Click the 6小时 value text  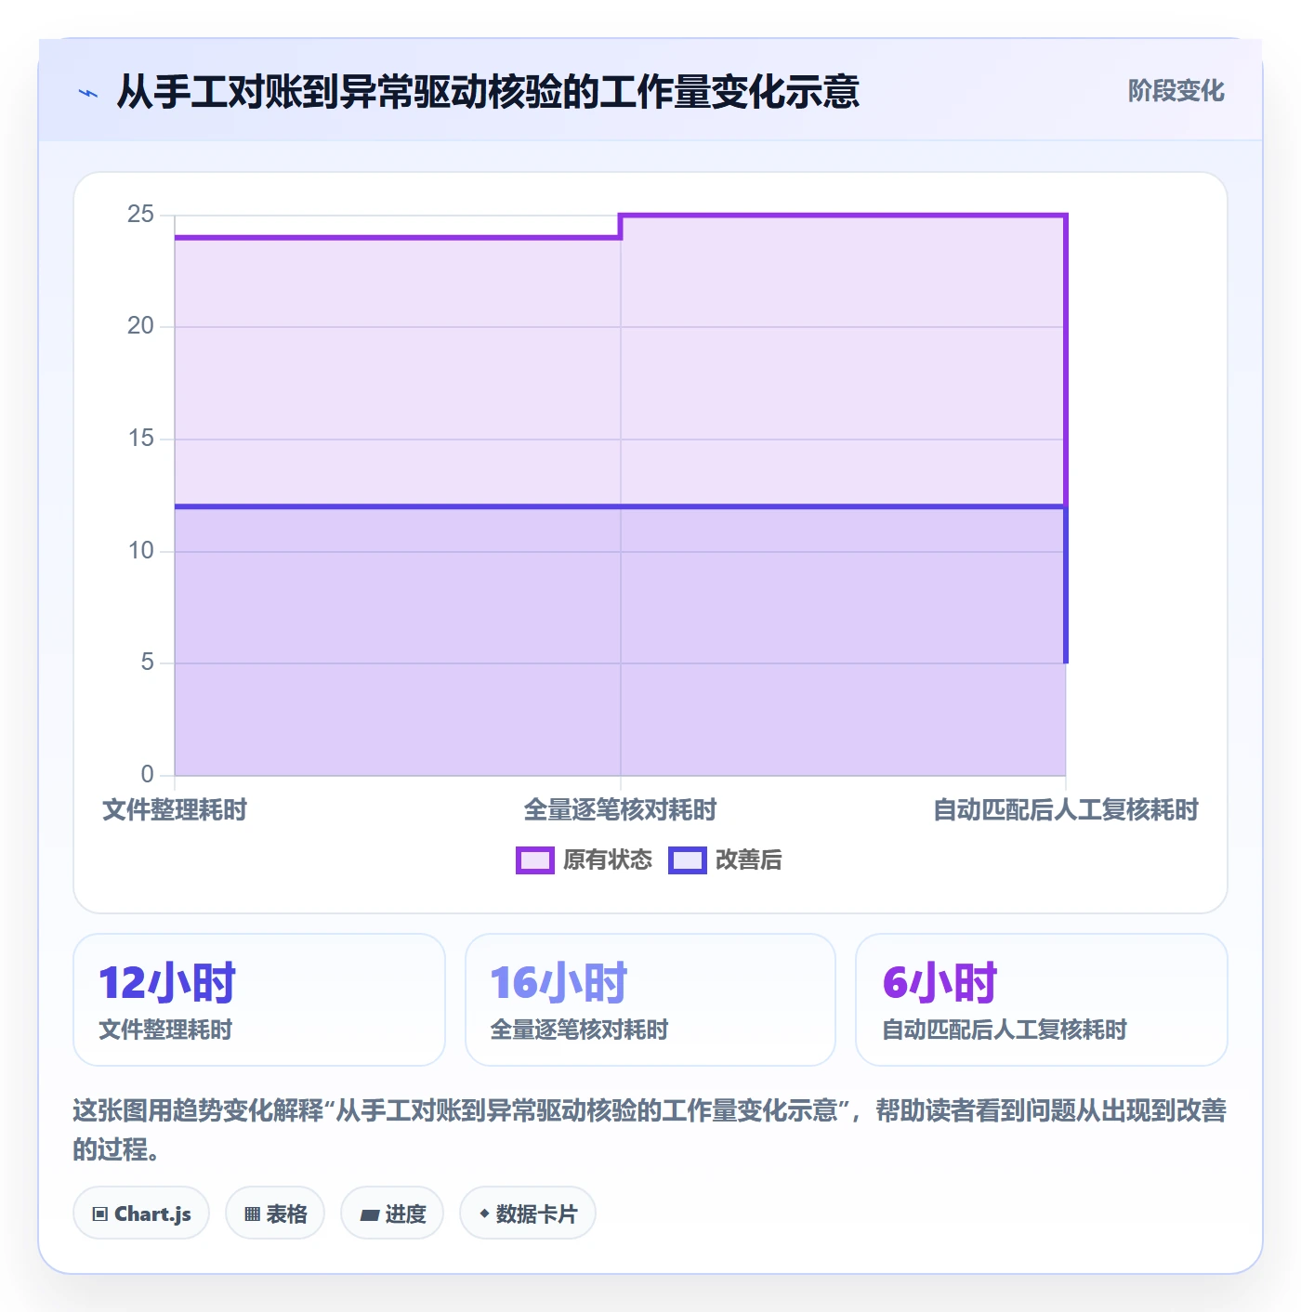click(x=940, y=983)
